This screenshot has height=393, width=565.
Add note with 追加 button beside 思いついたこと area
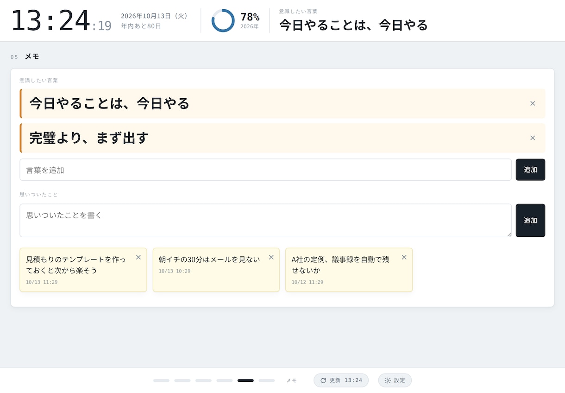(530, 221)
